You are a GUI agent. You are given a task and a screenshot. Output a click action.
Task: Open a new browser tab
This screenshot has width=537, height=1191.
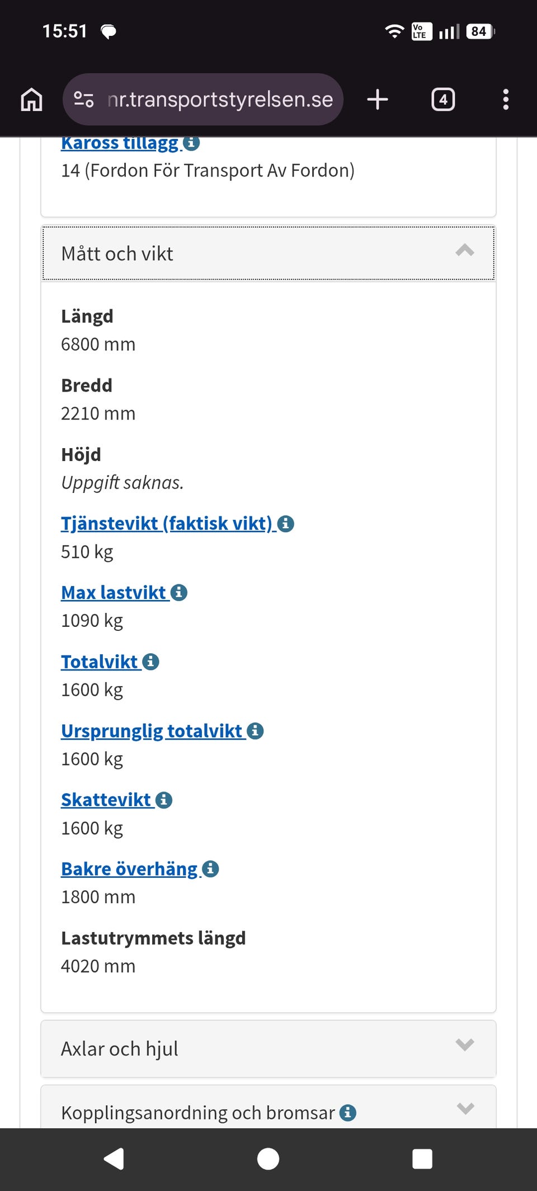tap(378, 100)
